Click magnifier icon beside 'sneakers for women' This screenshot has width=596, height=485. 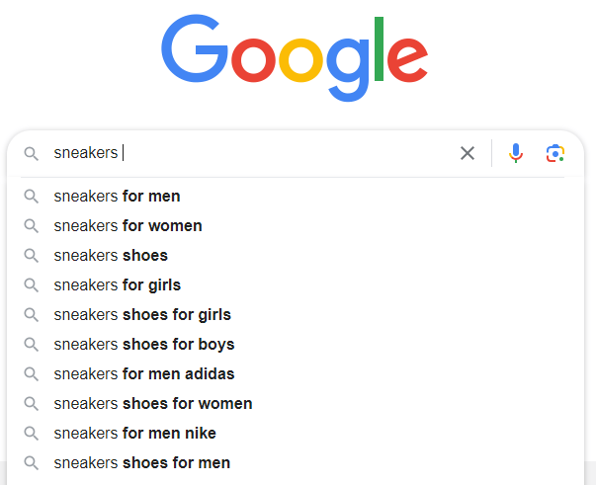pyautogui.click(x=32, y=225)
